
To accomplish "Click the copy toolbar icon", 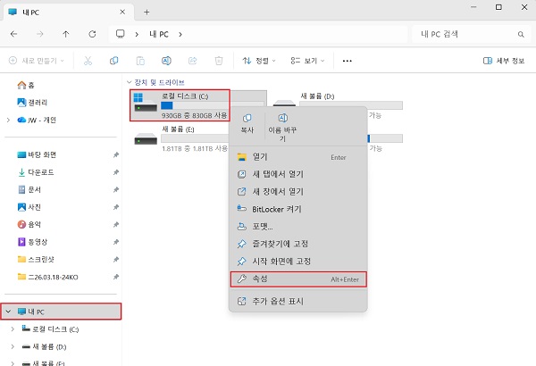I will [x=113, y=61].
